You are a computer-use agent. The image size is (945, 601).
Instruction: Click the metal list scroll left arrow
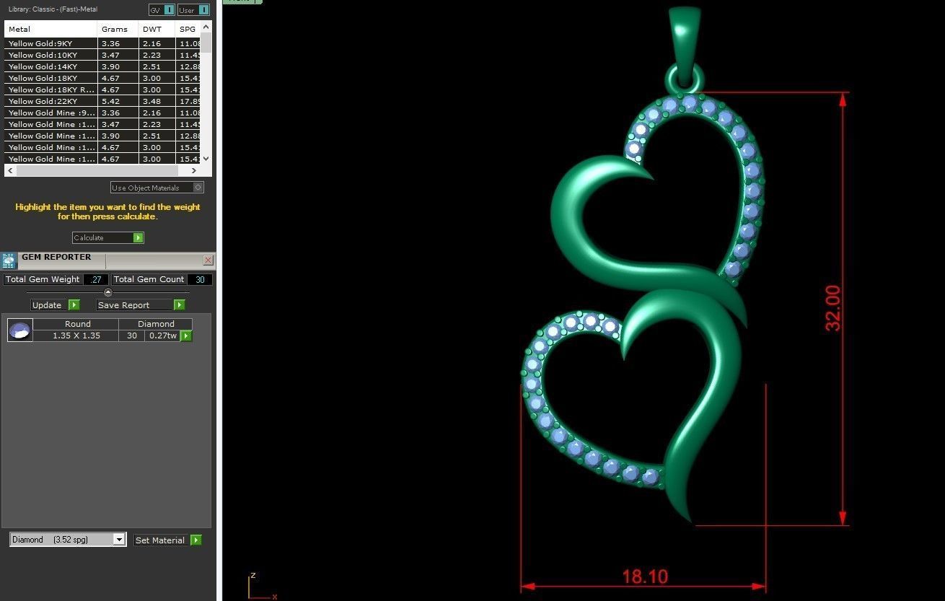pos(9,171)
